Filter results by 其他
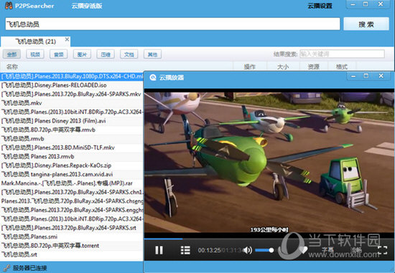The image size is (395, 273). (152, 54)
